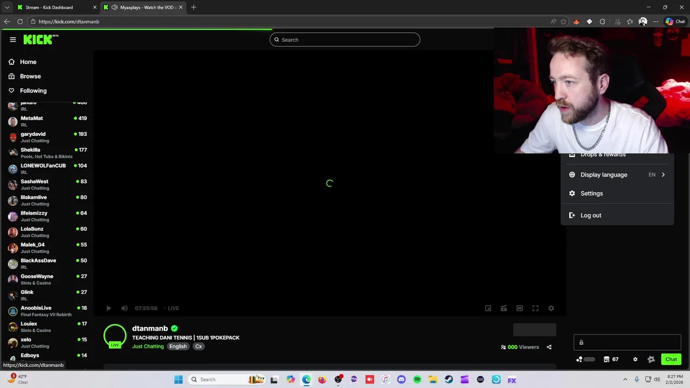The image size is (690, 388).
Task: Open LONEWOLFanCUB channel
Action: 47,169
